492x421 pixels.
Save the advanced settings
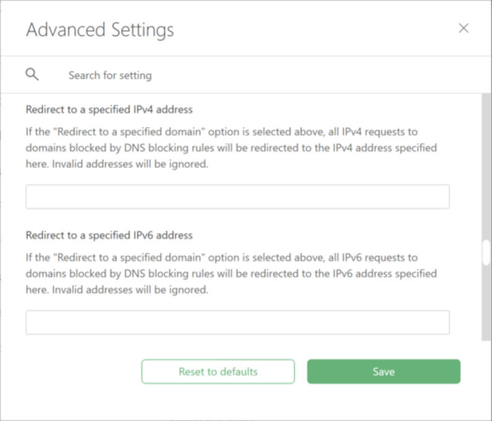[x=384, y=371]
